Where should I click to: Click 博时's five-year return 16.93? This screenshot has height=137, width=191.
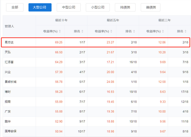click(110, 92)
